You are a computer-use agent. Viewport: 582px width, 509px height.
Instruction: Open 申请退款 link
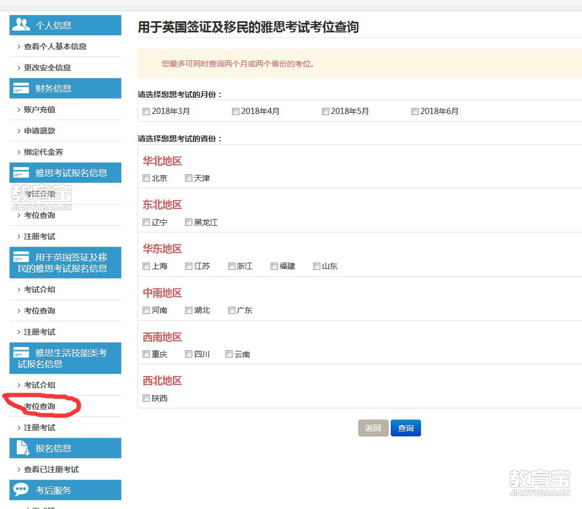point(40,131)
